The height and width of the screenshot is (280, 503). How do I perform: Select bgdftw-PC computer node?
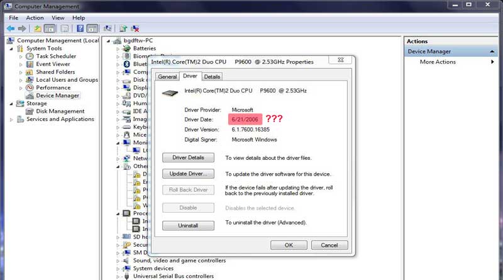(138, 40)
